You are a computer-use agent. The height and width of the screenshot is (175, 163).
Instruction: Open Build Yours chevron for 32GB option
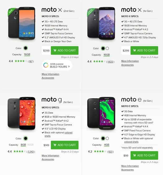[x=69, y=67]
